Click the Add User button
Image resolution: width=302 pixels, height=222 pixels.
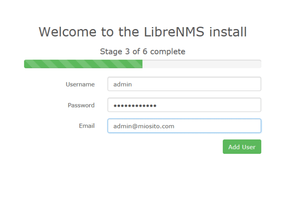[242, 147]
